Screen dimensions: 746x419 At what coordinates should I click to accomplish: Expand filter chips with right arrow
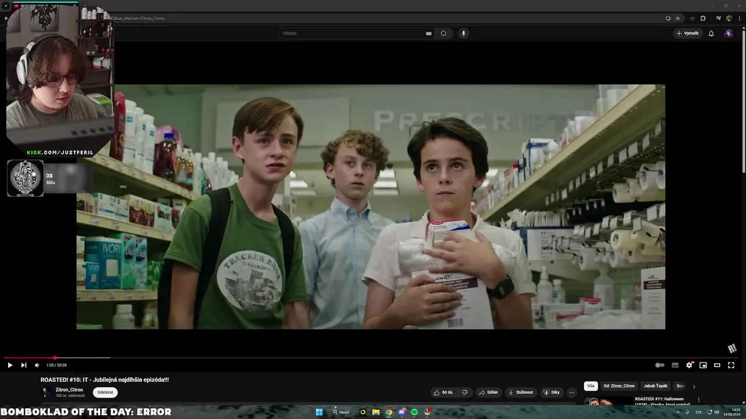(x=694, y=386)
